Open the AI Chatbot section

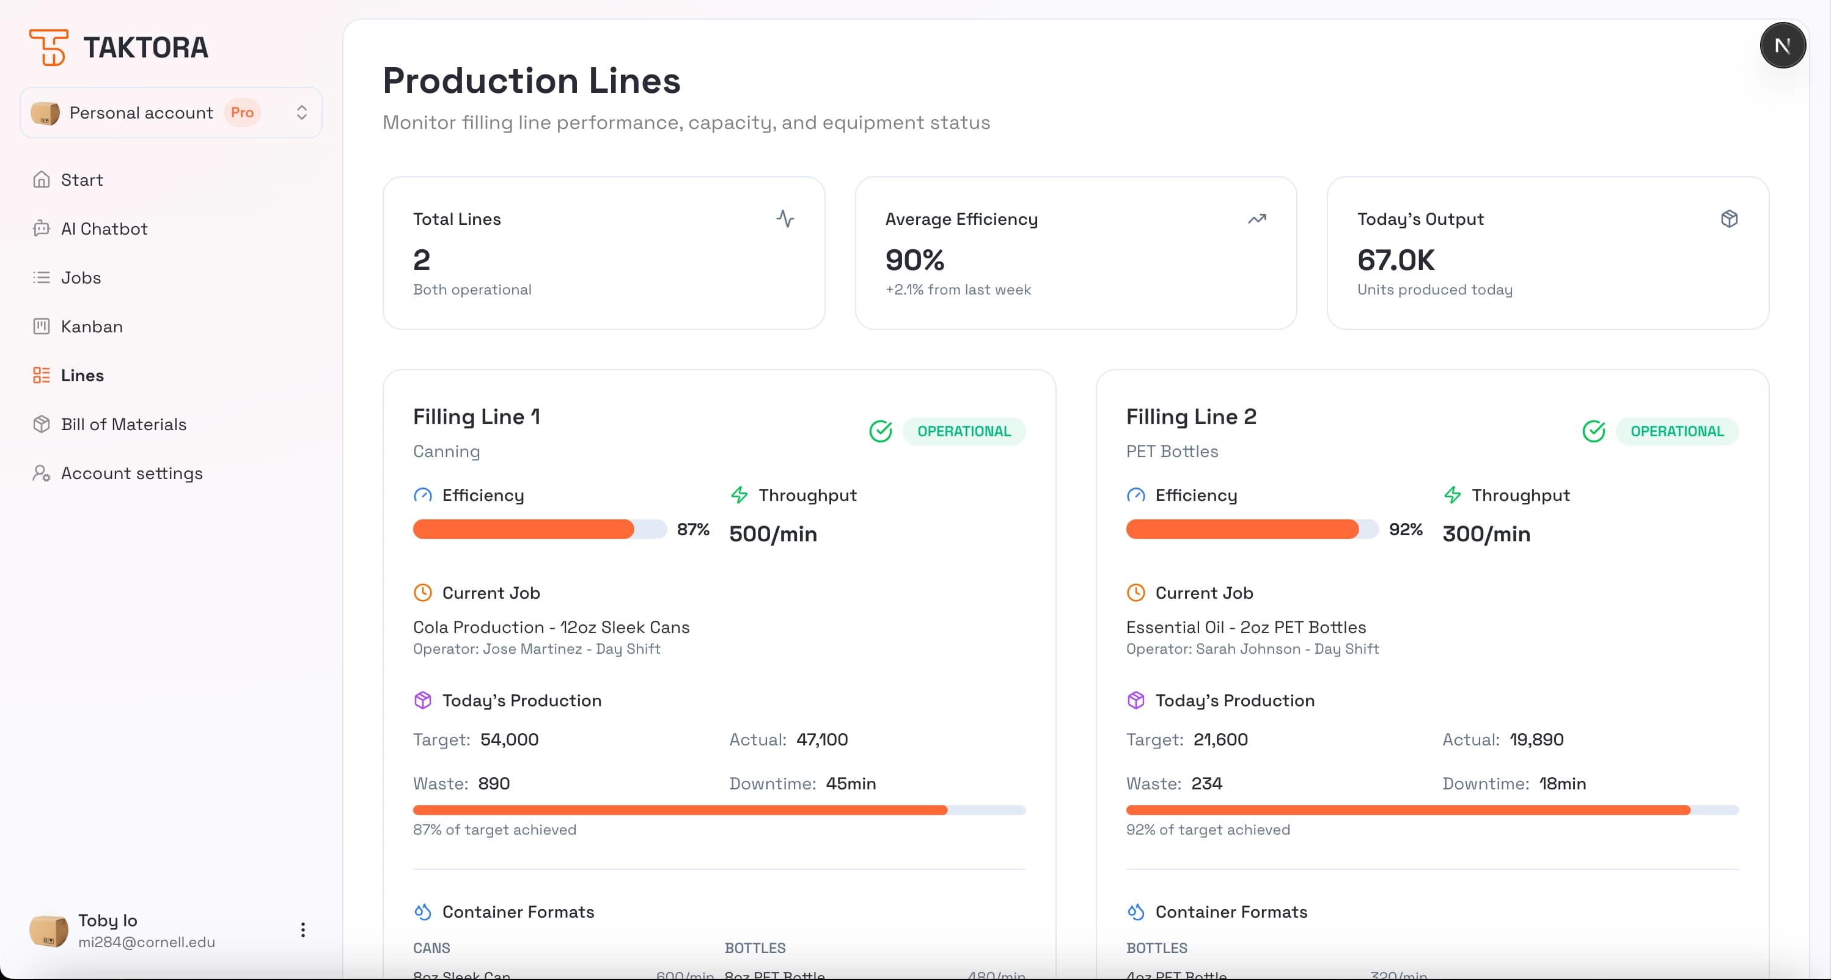click(104, 228)
